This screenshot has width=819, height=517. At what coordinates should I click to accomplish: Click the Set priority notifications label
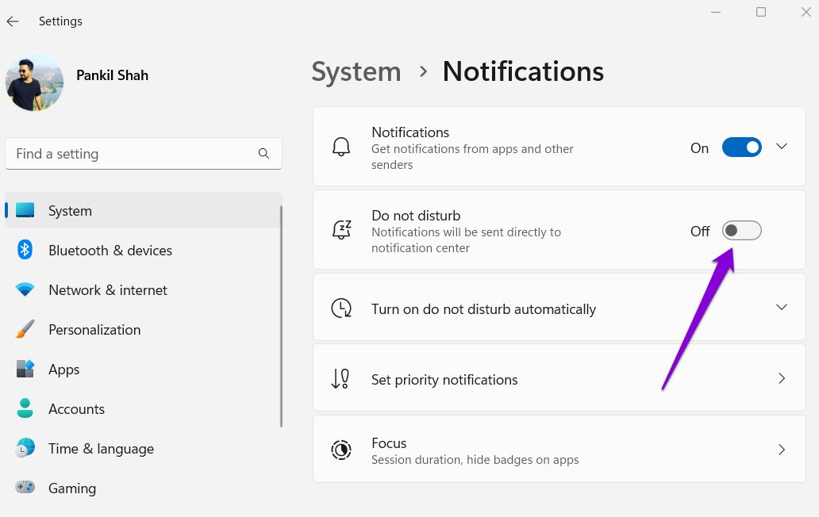click(444, 379)
